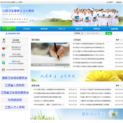123x123 pixels.
Task: Click the icon beside 全国卫生专业
Action: 3,63
